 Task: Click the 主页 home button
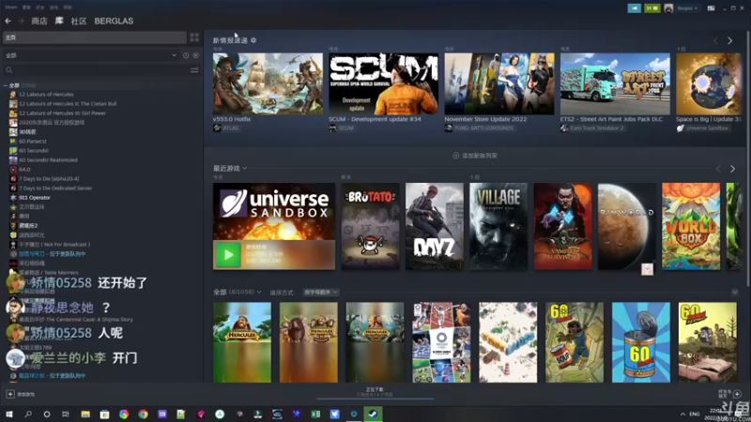[x=95, y=38]
